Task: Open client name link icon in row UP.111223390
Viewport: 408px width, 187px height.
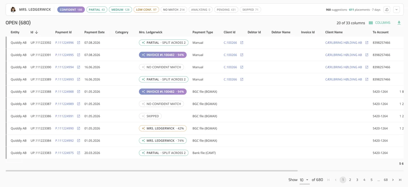Action: point(367,67)
